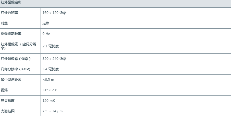This screenshot has height=116, width=231.
Task: Click the 3.4 毫弧度 value
Action: pos(51,69)
